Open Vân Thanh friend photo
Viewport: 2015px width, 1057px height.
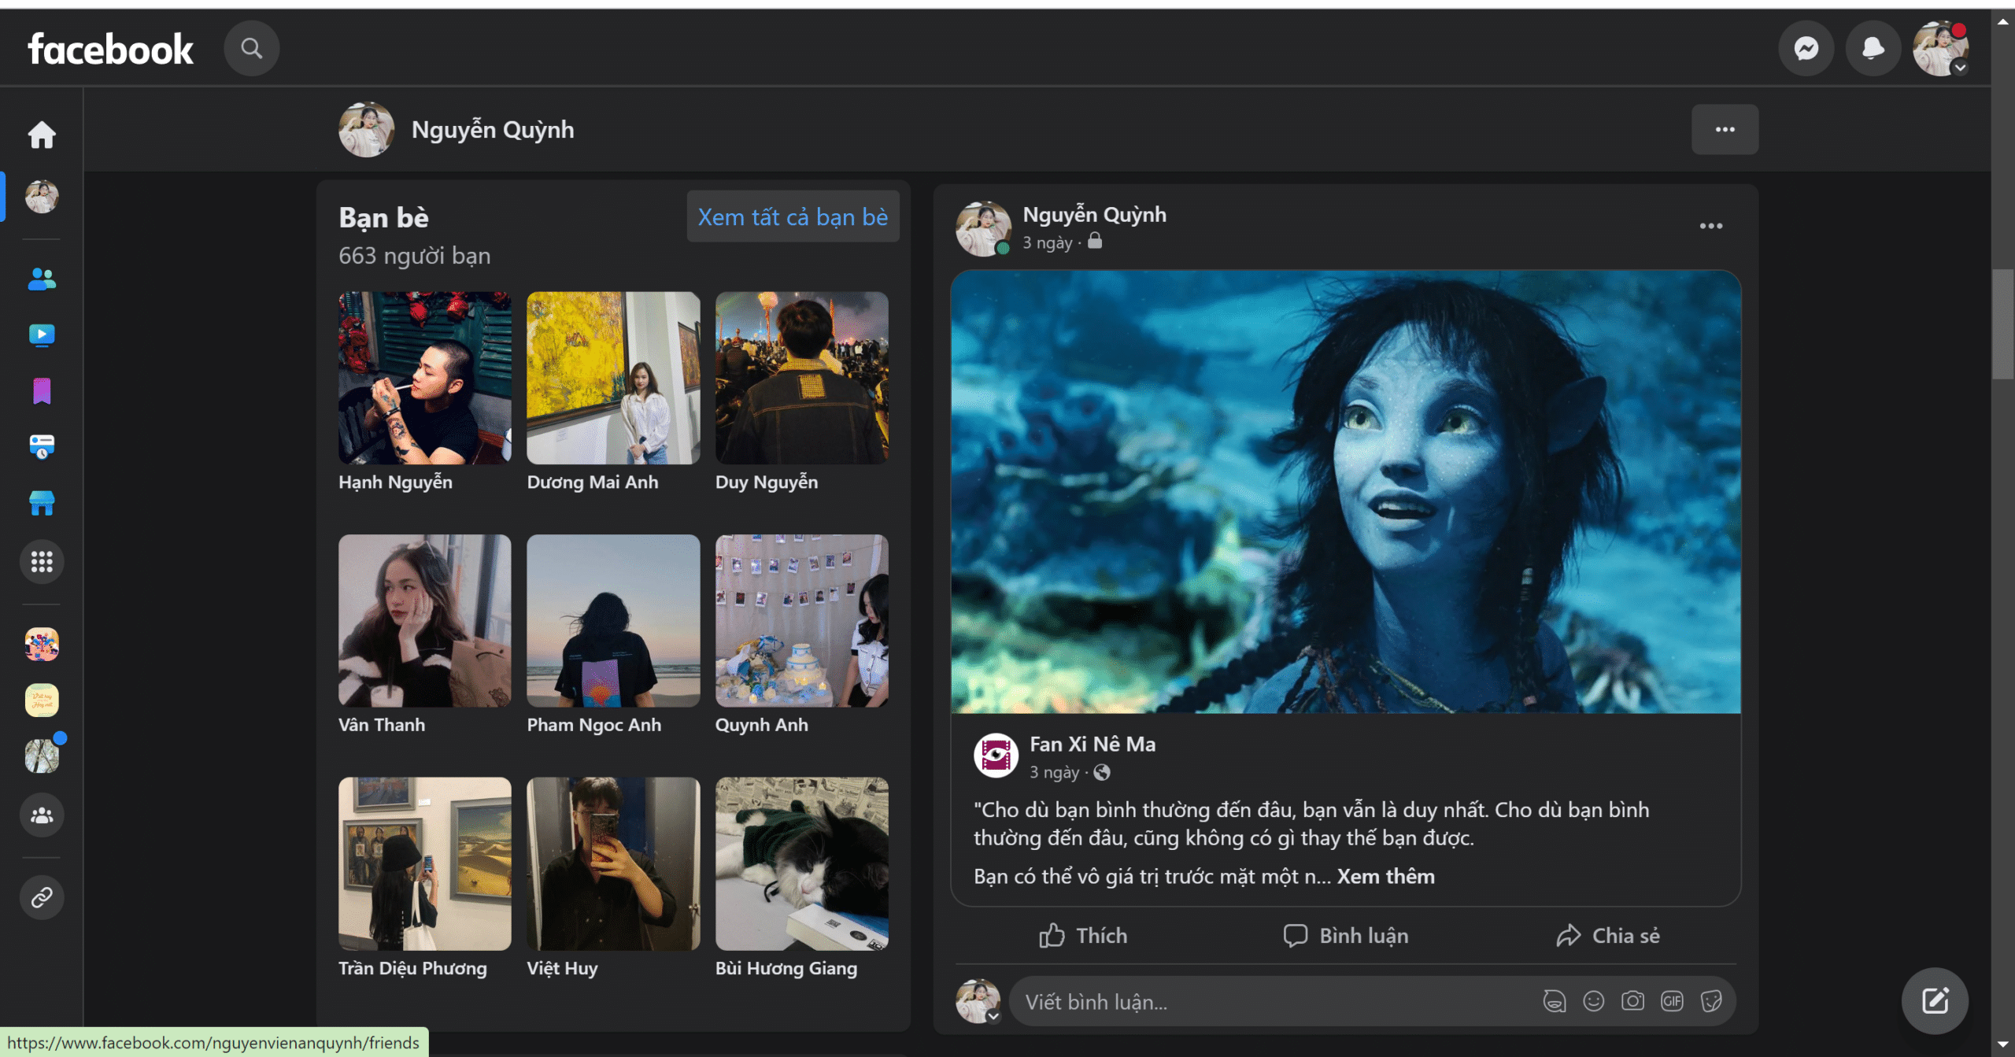coord(425,622)
